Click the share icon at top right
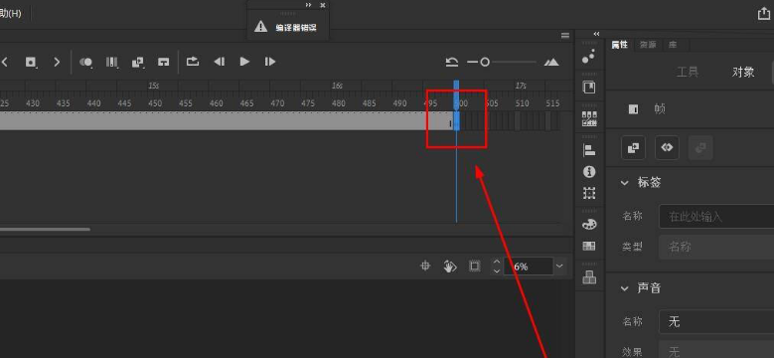The width and height of the screenshot is (774, 358). click(x=764, y=14)
